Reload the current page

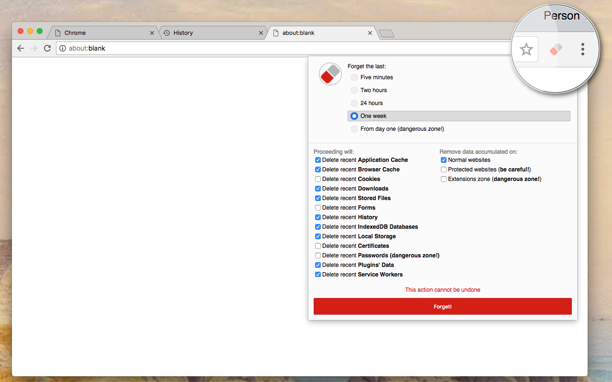tap(47, 48)
